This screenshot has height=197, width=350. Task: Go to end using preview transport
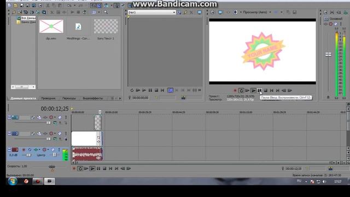tap(277, 90)
